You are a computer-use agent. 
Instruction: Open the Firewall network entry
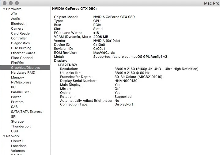(x=17, y=141)
